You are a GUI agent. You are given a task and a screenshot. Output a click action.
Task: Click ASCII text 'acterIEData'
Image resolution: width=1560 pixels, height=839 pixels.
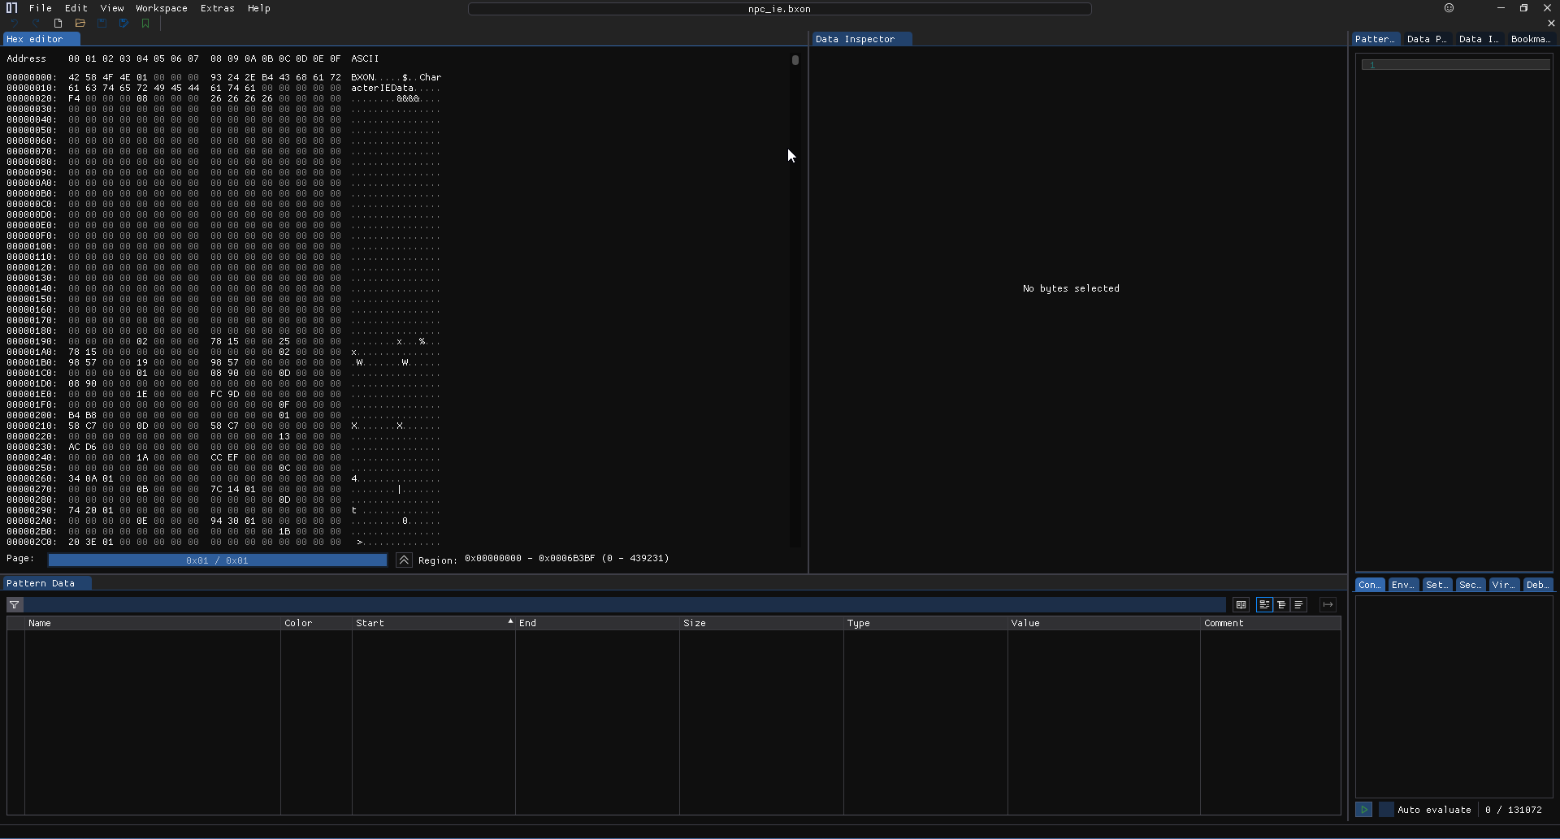point(382,88)
